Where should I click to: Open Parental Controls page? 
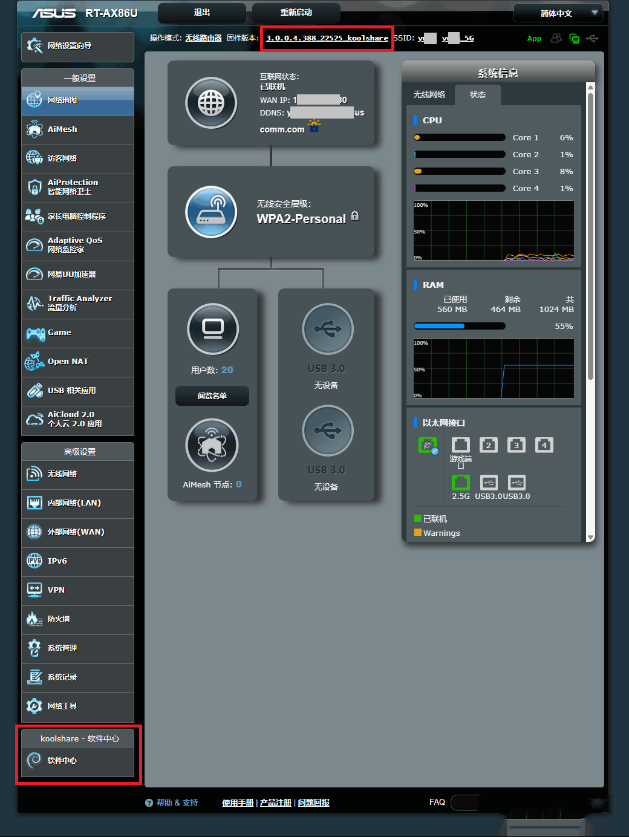pos(77,217)
